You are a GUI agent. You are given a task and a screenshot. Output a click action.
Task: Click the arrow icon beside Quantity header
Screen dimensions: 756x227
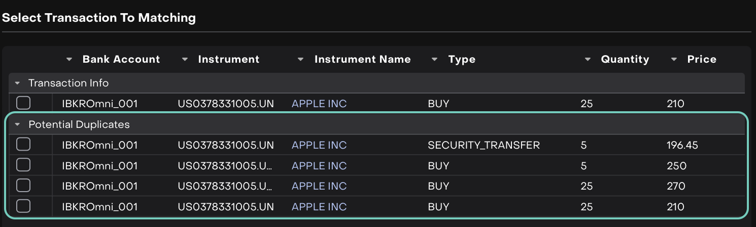point(588,60)
